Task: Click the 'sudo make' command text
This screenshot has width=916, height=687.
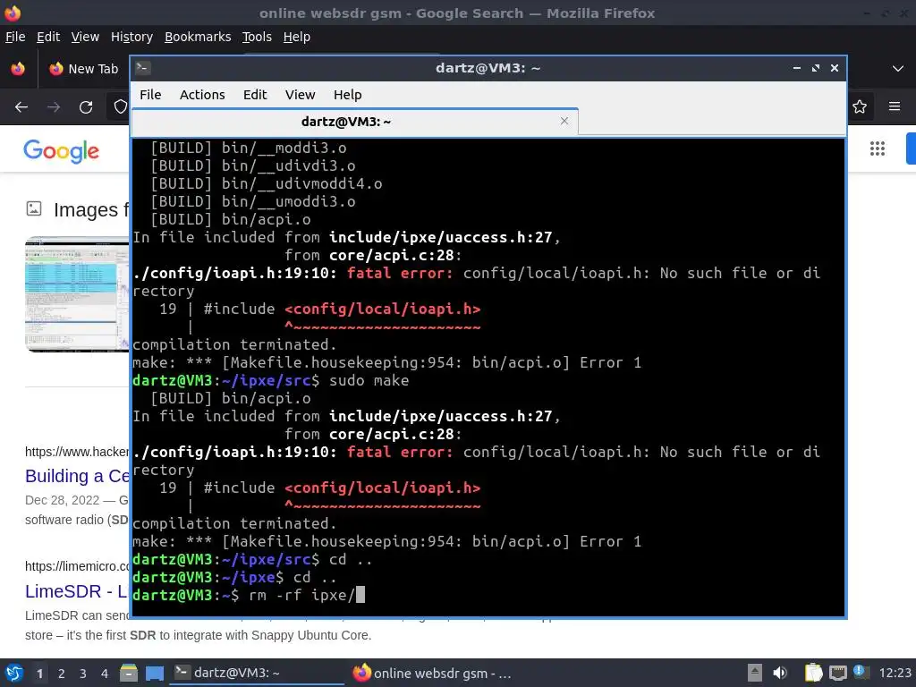Action: (369, 380)
